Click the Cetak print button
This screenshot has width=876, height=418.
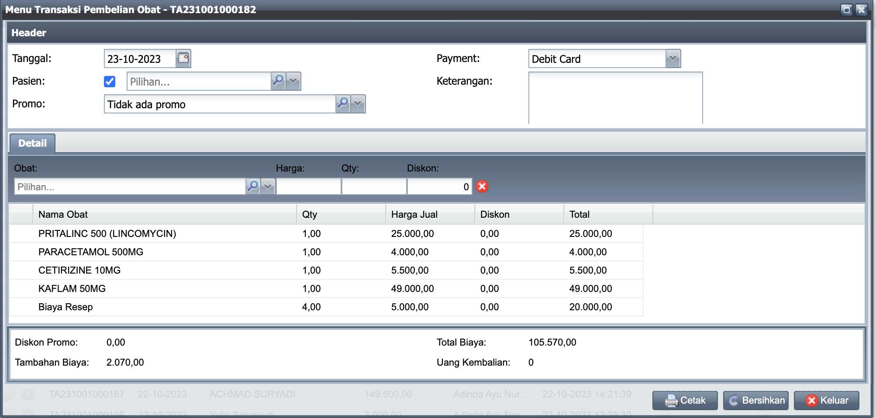coord(685,401)
